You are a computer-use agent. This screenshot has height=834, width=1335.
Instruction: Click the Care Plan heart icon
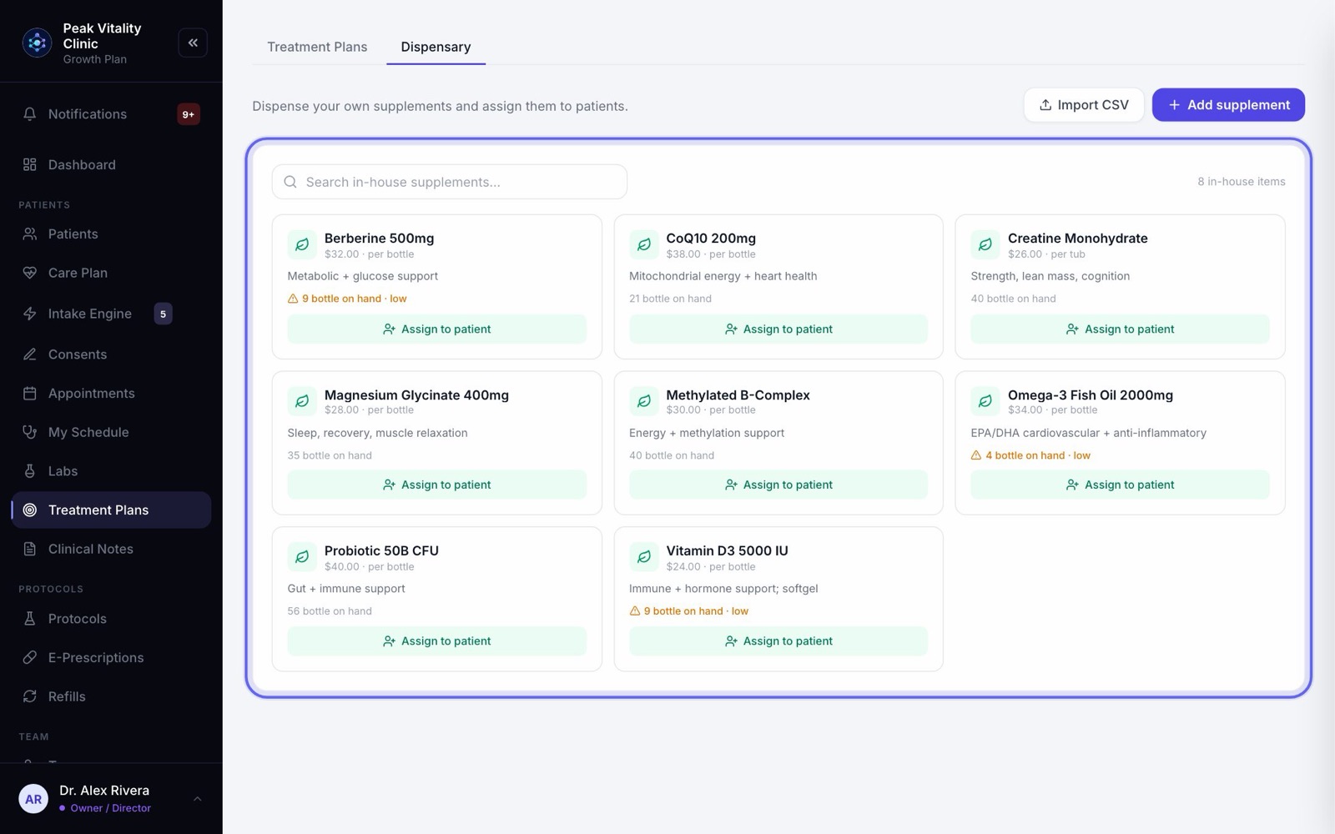click(x=30, y=273)
